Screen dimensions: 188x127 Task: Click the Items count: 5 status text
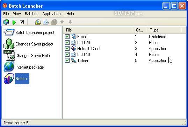tap(16, 123)
